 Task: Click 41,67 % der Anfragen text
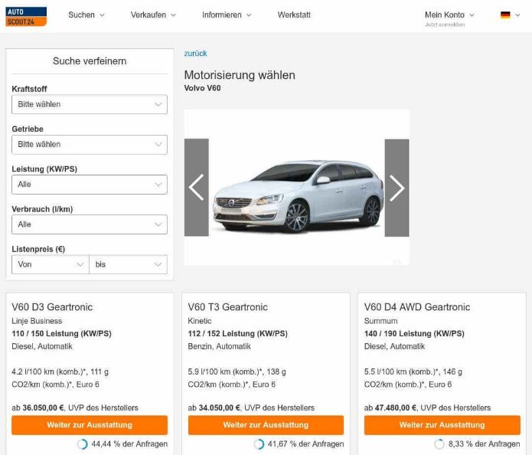click(x=305, y=444)
